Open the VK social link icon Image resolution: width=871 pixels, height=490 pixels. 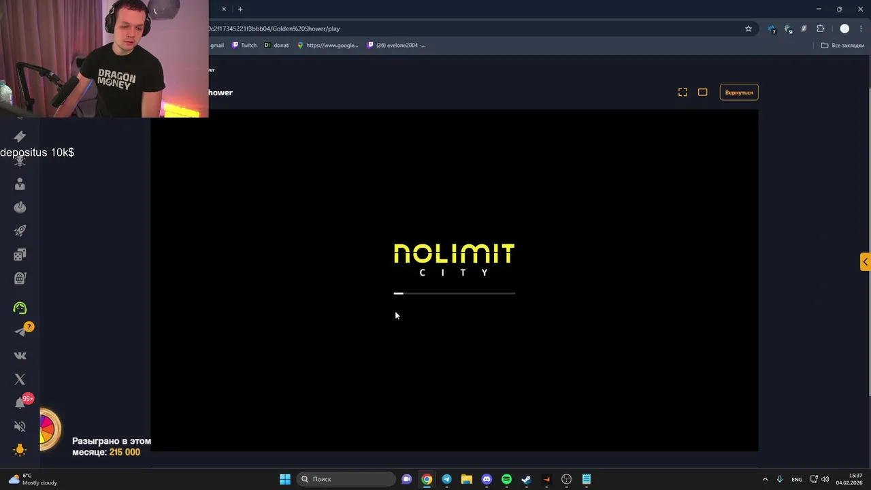point(20,355)
